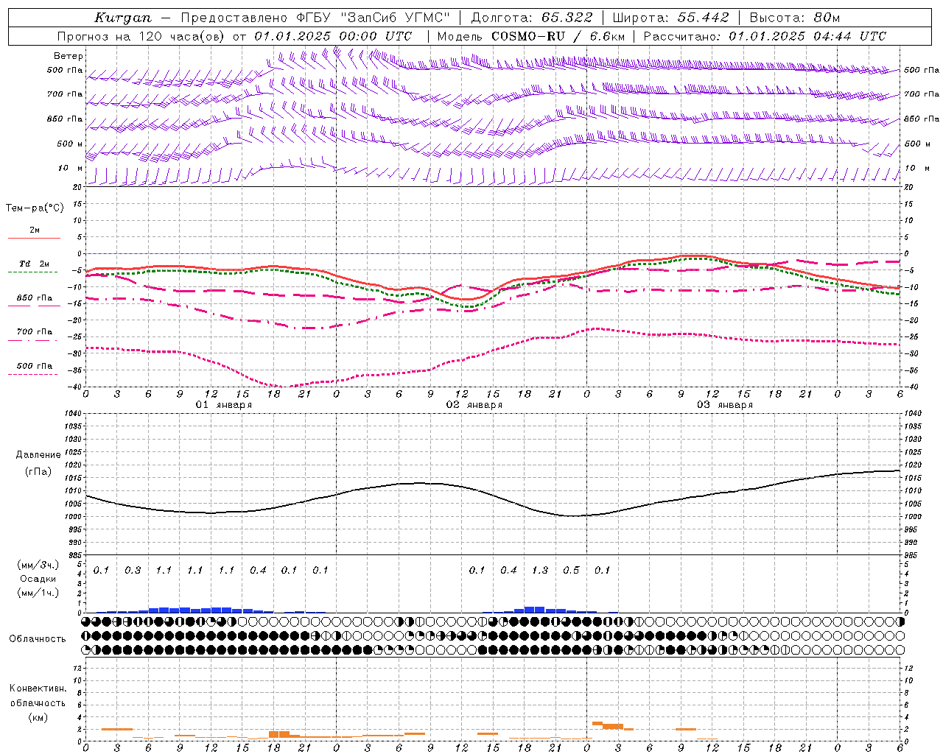Click the Ветер panel label
Image resolution: width=943 pixels, height=754 pixels.
click(69, 56)
